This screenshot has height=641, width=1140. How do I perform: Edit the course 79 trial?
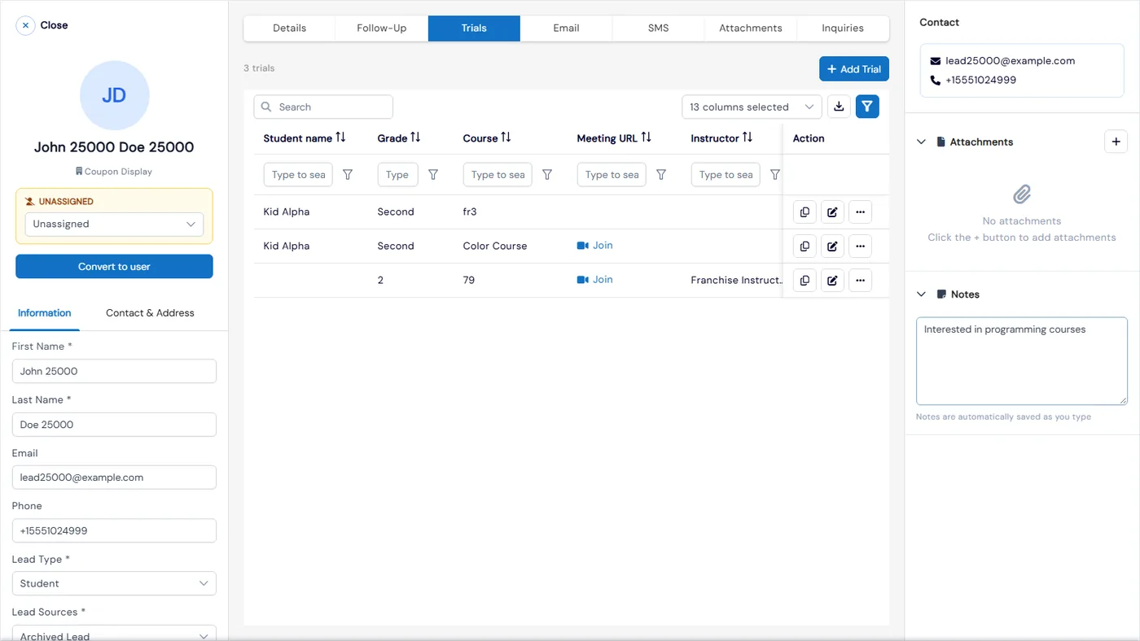click(832, 281)
